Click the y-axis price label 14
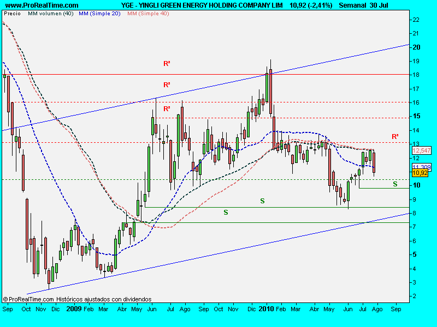 point(416,130)
